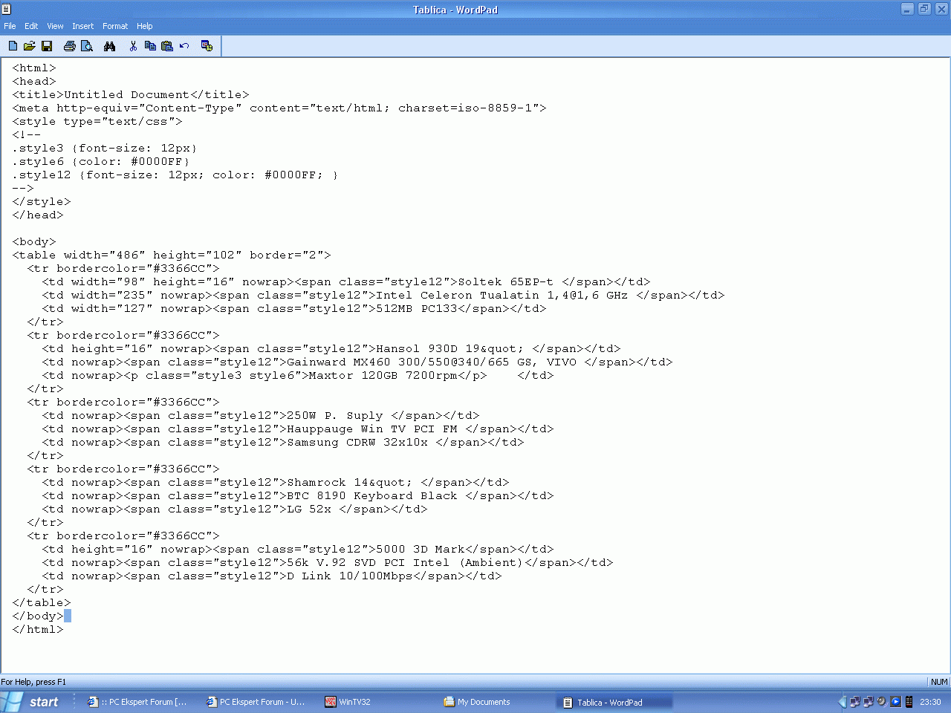This screenshot has width=951, height=713.
Task: Paste clipboard contents via the Paste icon
Action: 167,46
